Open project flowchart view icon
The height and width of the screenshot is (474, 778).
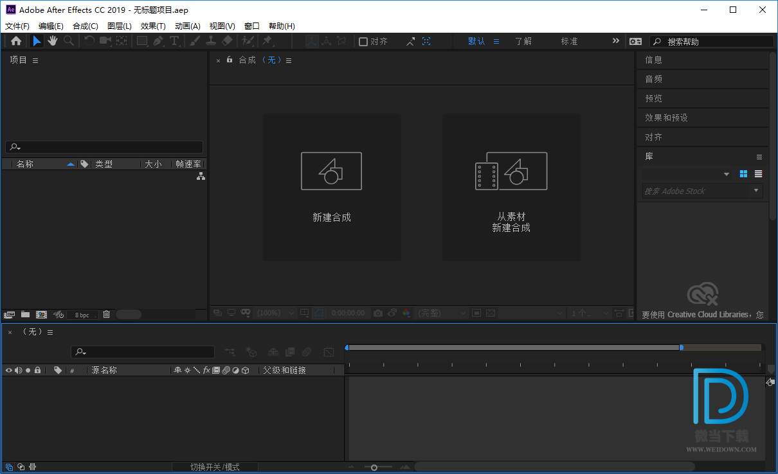[x=201, y=176]
